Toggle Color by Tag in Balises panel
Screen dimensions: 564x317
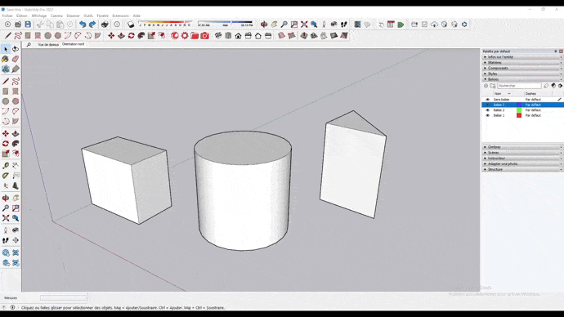pyautogui.click(x=553, y=86)
